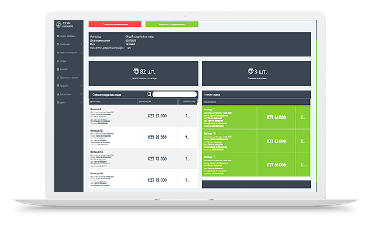Viewport: 371px width, 234px height.
Task: Select the green KZT 54 000 cart row
Action: tap(256, 117)
